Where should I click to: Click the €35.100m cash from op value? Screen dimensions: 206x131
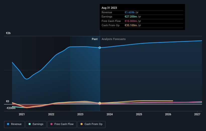pyautogui.click(x=131, y=25)
